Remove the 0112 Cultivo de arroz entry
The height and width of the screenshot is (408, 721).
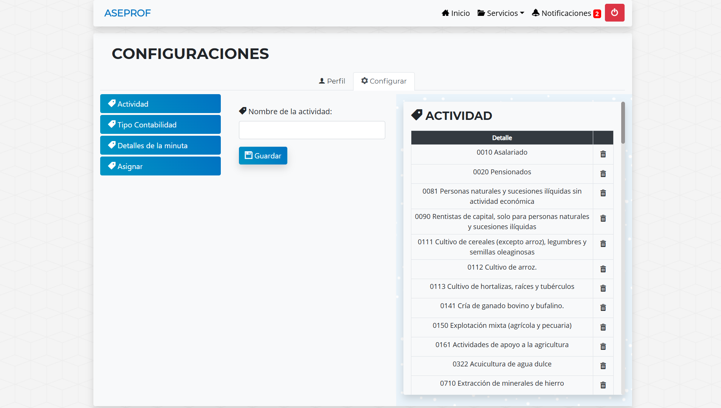click(603, 269)
